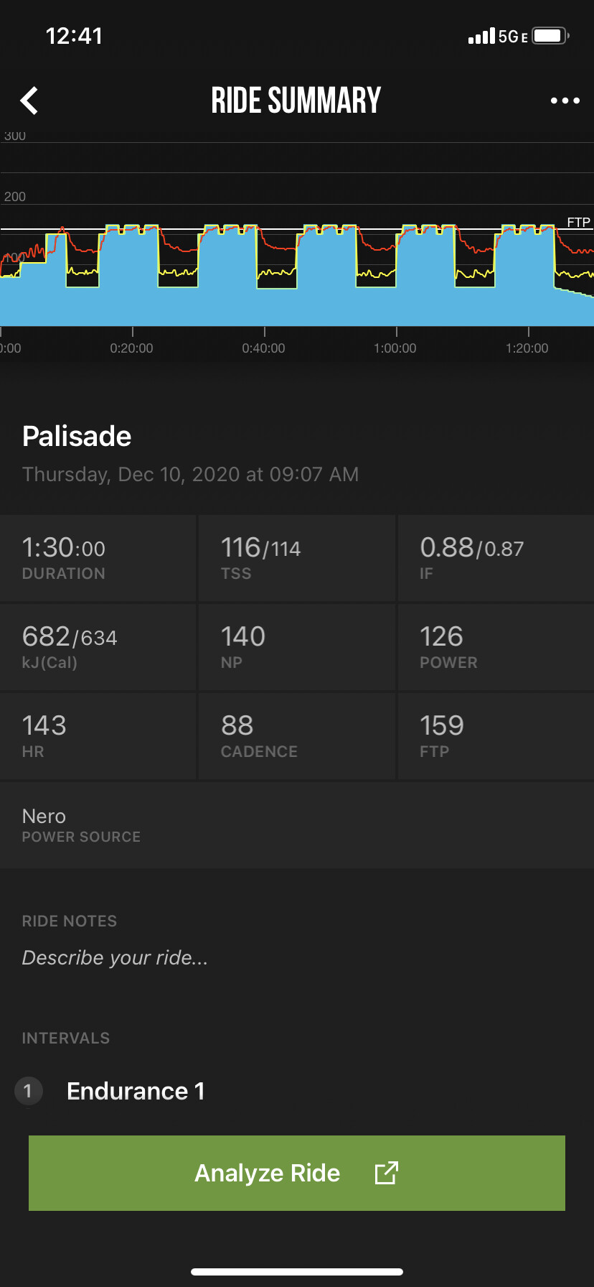Tap the battery icon in status bar
594x1287 pixels.
[x=550, y=36]
